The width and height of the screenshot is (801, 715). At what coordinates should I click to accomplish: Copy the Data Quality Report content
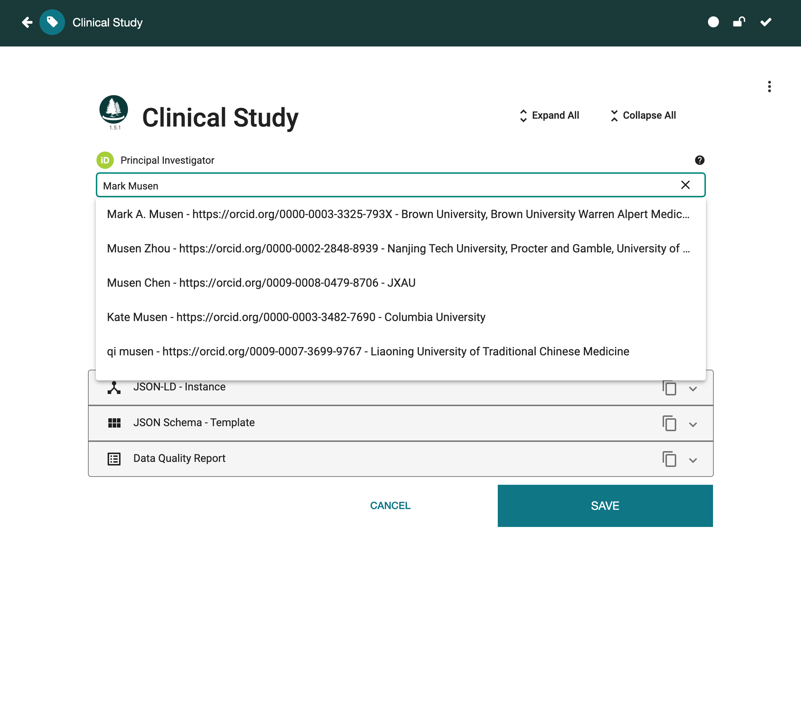[x=669, y=459]
